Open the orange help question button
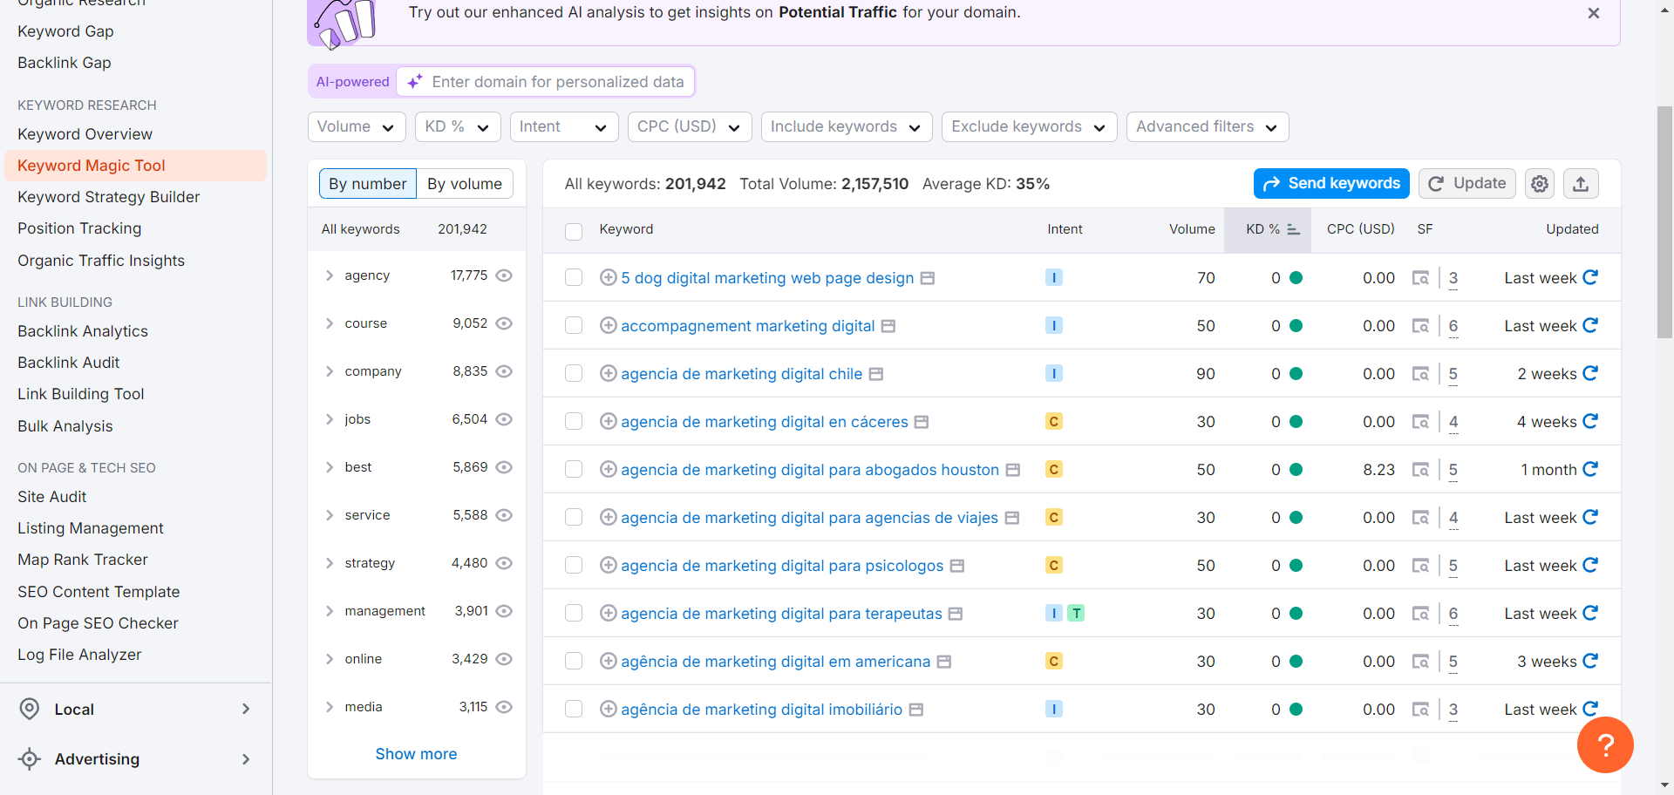 [1605, 744]
